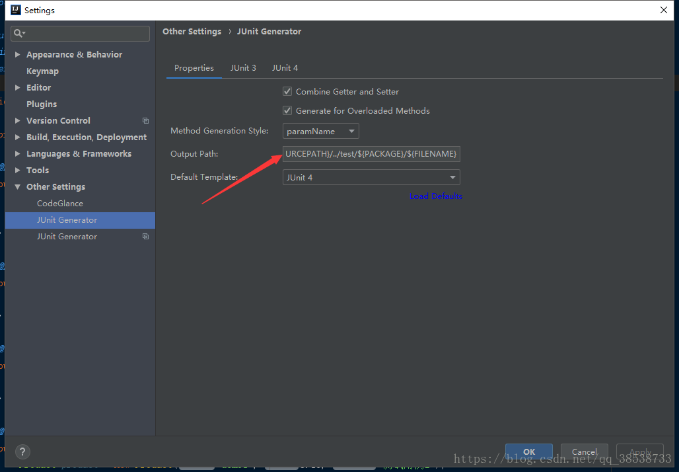
Task: Click the search magnifier icon in settings
Action: 18,33
